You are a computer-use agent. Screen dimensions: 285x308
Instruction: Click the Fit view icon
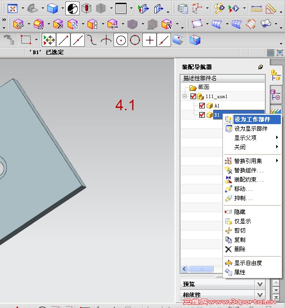(13, 8)
